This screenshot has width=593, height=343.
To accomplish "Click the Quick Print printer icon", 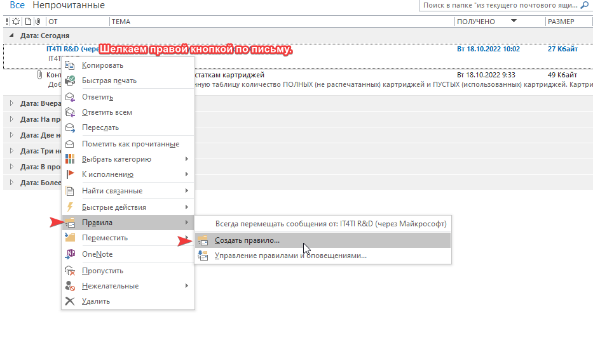I will pyautogui.click(x=71, y=81).
